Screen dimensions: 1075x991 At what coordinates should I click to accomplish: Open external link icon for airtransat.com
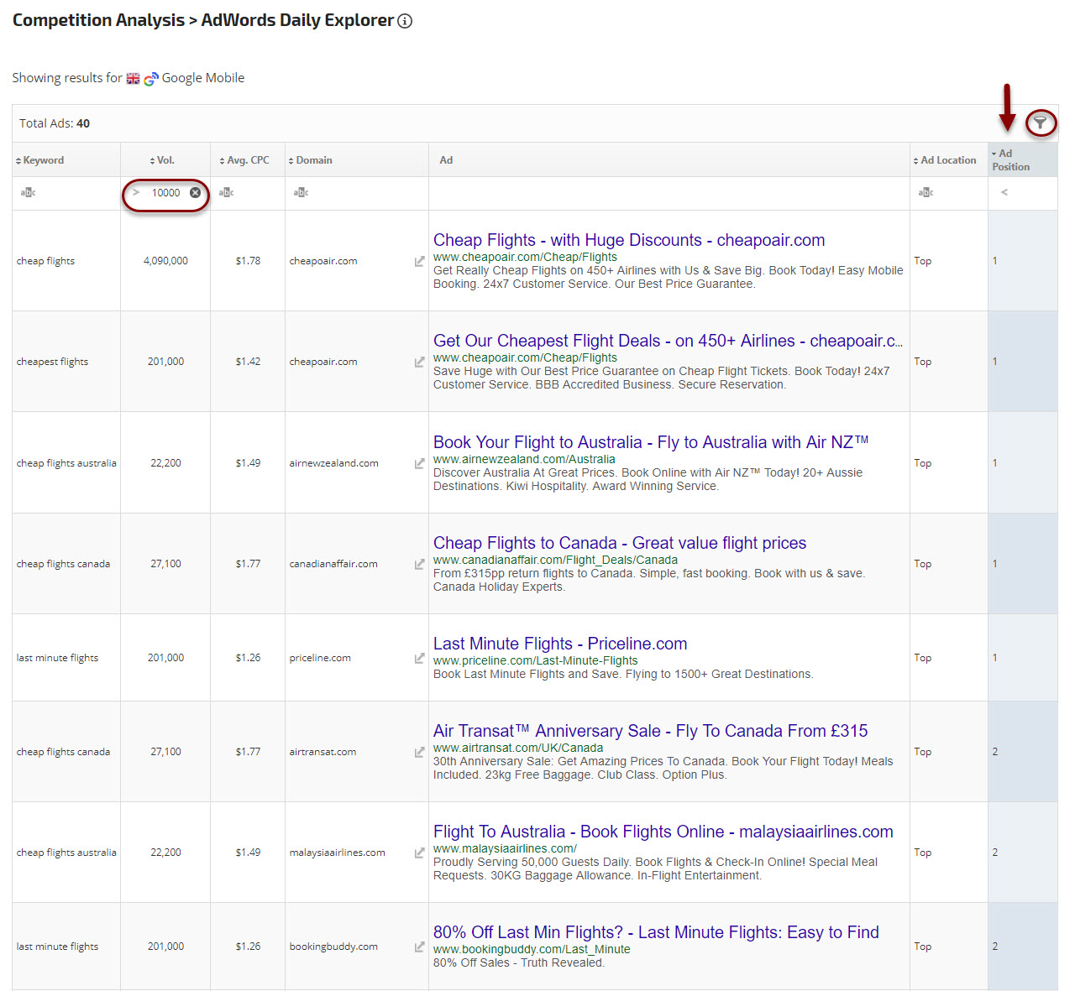pos(419,752)
